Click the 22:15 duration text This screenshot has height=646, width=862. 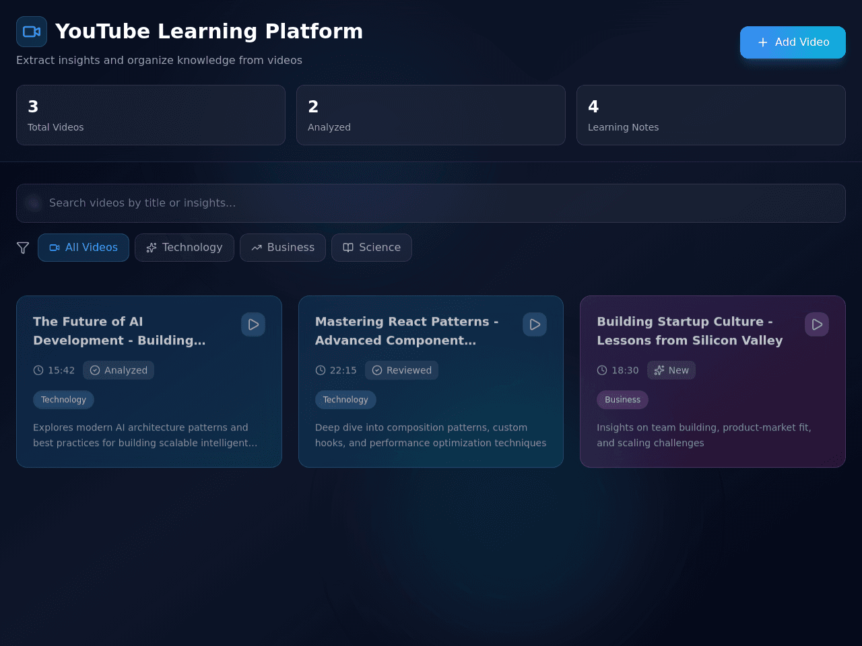coord(343,370)
